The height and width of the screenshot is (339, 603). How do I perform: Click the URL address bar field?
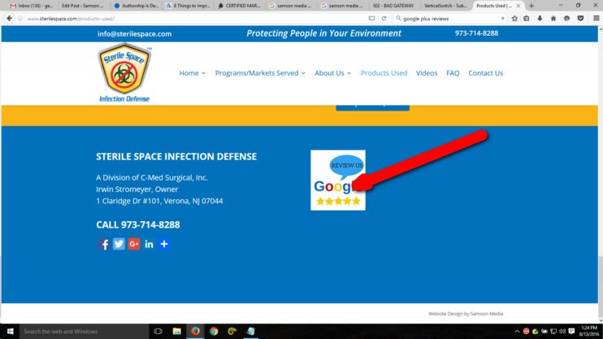coord(194,19)
